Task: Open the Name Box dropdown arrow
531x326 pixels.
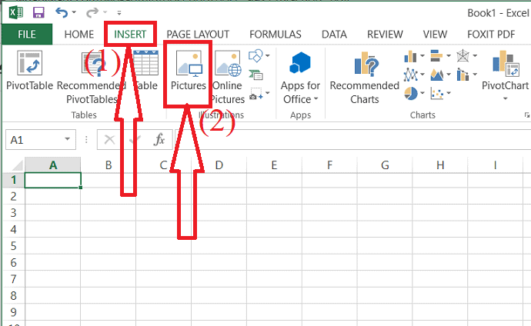Action: 68,140
